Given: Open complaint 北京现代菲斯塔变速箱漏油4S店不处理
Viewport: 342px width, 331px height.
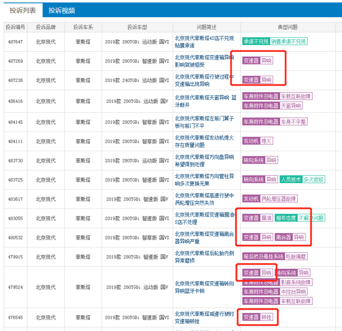Looking at the screenshot, I should click(204, 218).
